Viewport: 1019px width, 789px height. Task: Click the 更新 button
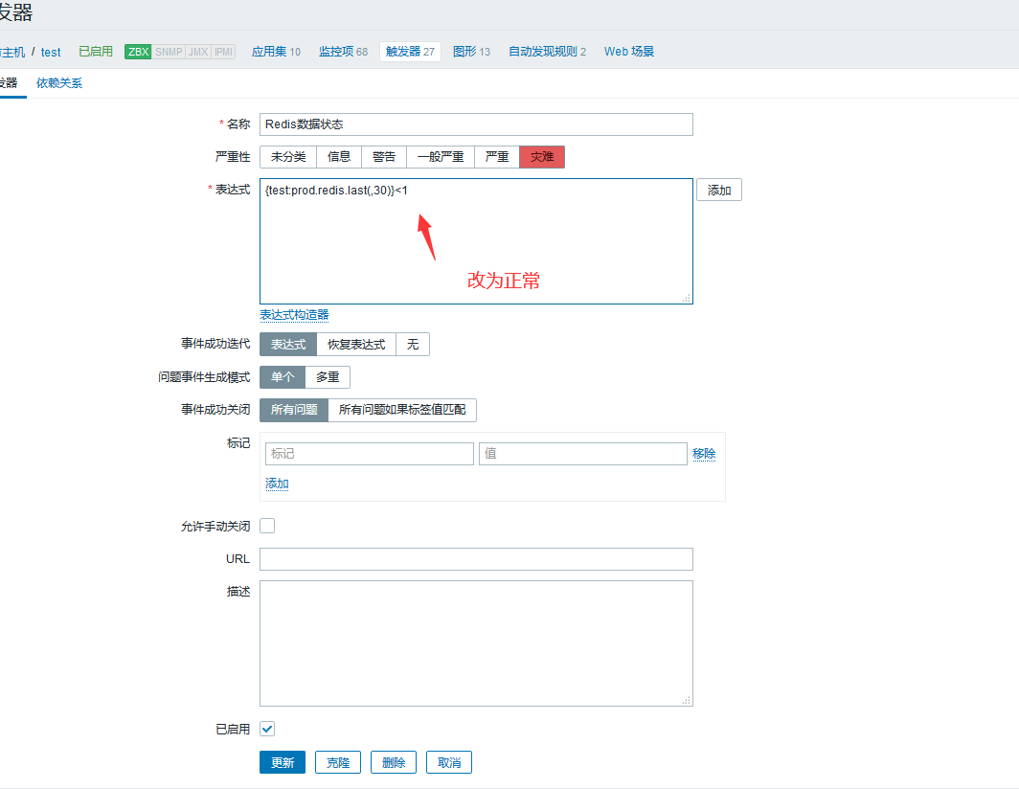click(x=283, y=762)
